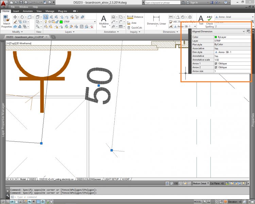The image size is (255, 204).
Task: Click the Customize button in Quick Properties
Action: coord(248,31)
